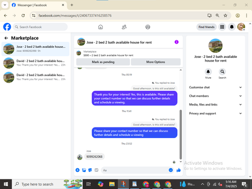This screenshot has height=189, width=252.
Task: Open the tab search dropdown arrow
Action: pos(5,5)
